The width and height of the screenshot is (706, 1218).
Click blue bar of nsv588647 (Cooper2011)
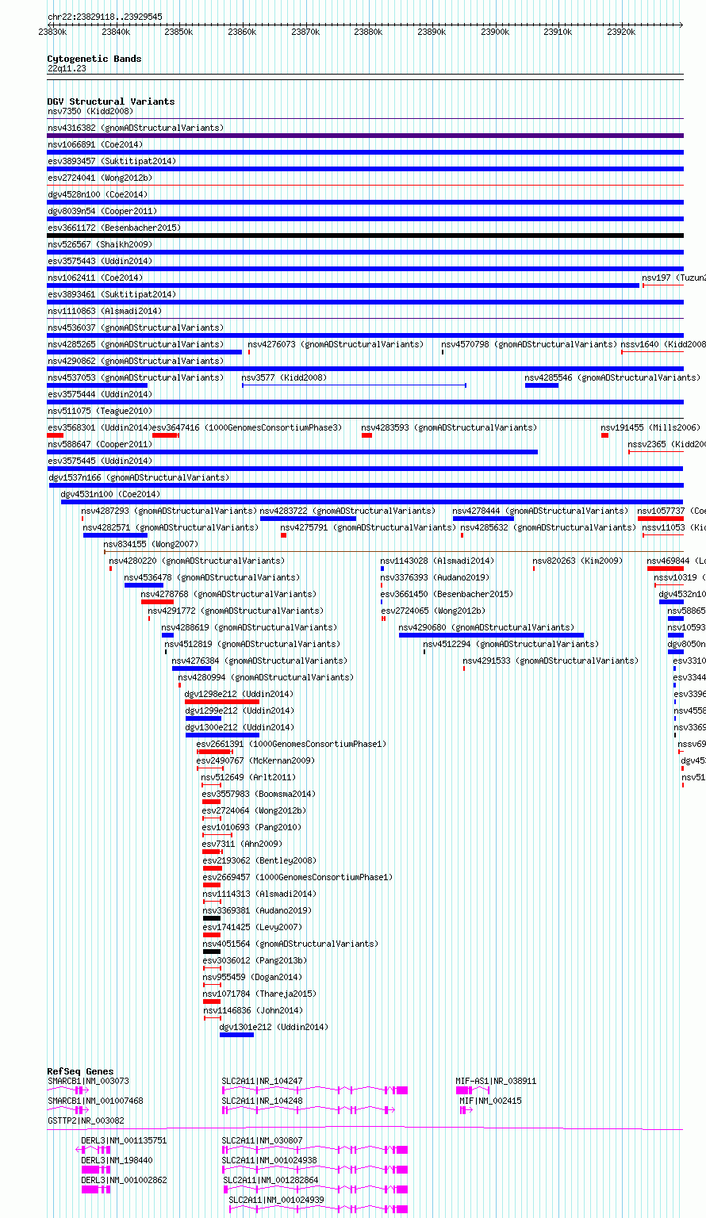pyautogui.click(x=292, y=452)
